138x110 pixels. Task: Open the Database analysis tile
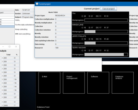tap(123, 83)
